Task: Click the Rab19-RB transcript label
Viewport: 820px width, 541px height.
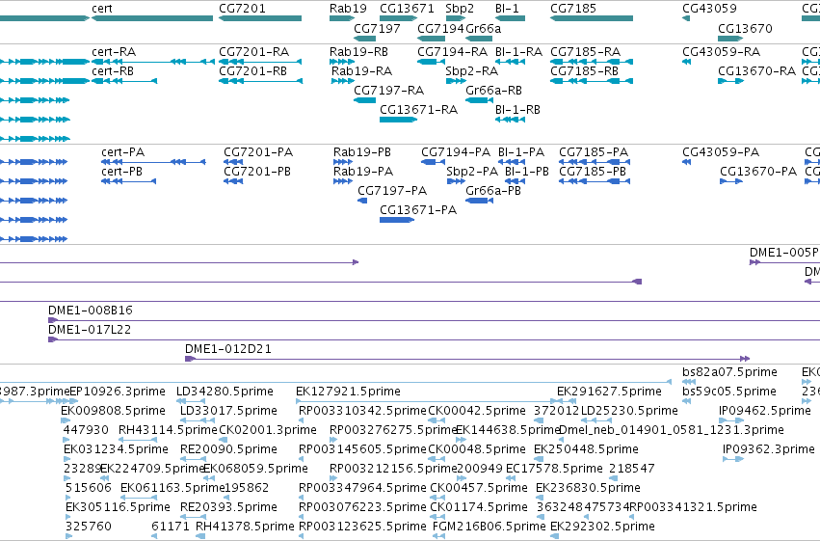Action: click(x=358, y=52)
